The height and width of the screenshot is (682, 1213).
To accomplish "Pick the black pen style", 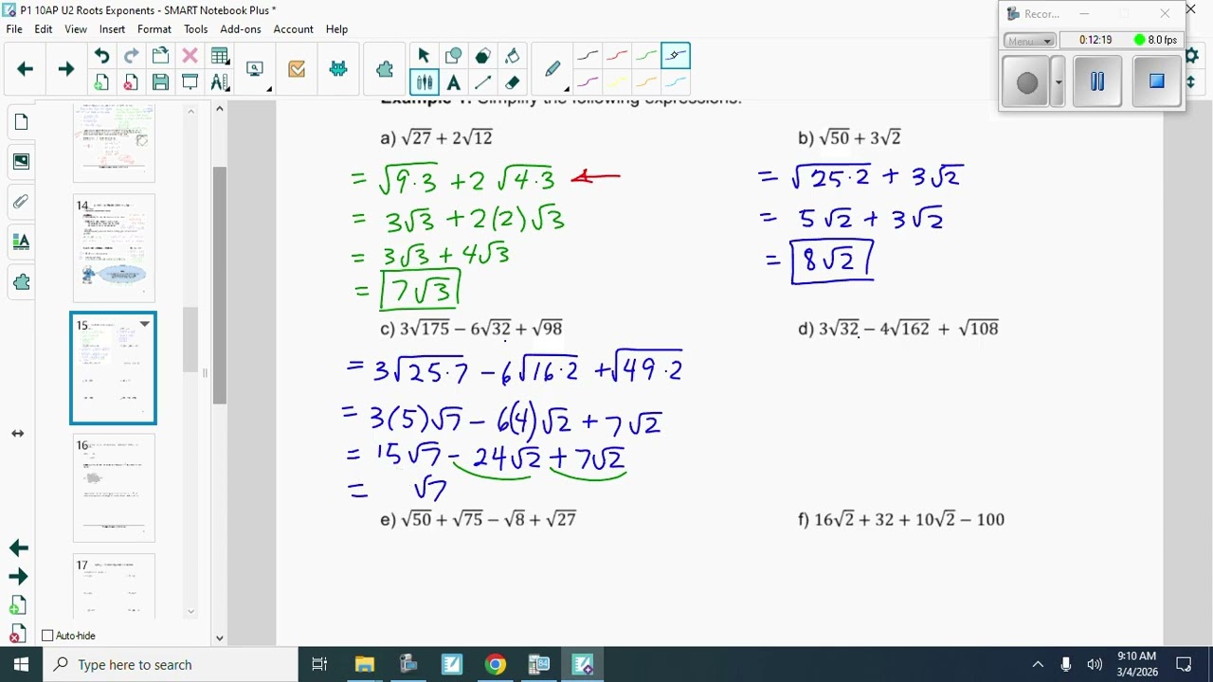I will tap(588, 56).
